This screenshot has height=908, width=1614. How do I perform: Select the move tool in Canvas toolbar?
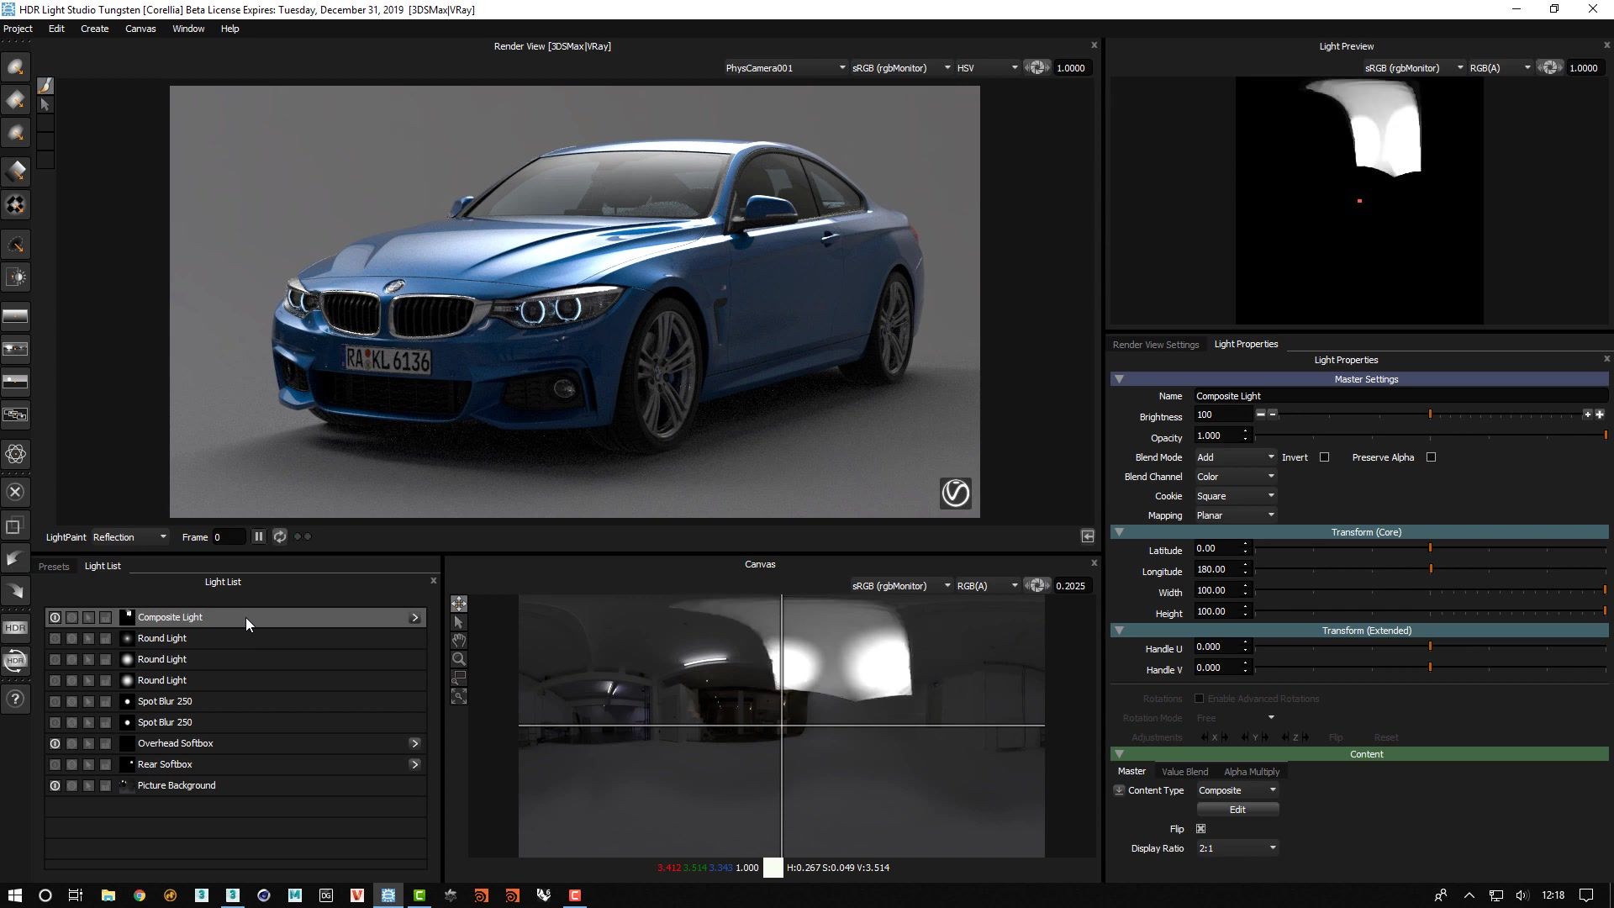(x=459, y=604)
